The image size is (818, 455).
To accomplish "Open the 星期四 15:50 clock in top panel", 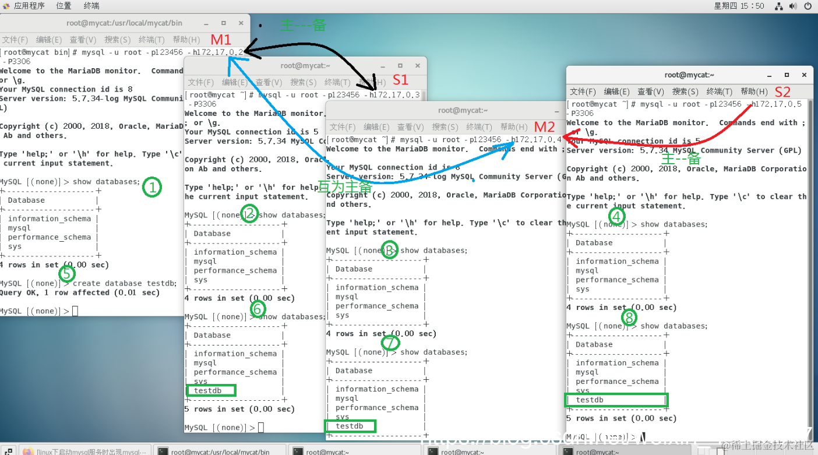I will pos(739,6).
